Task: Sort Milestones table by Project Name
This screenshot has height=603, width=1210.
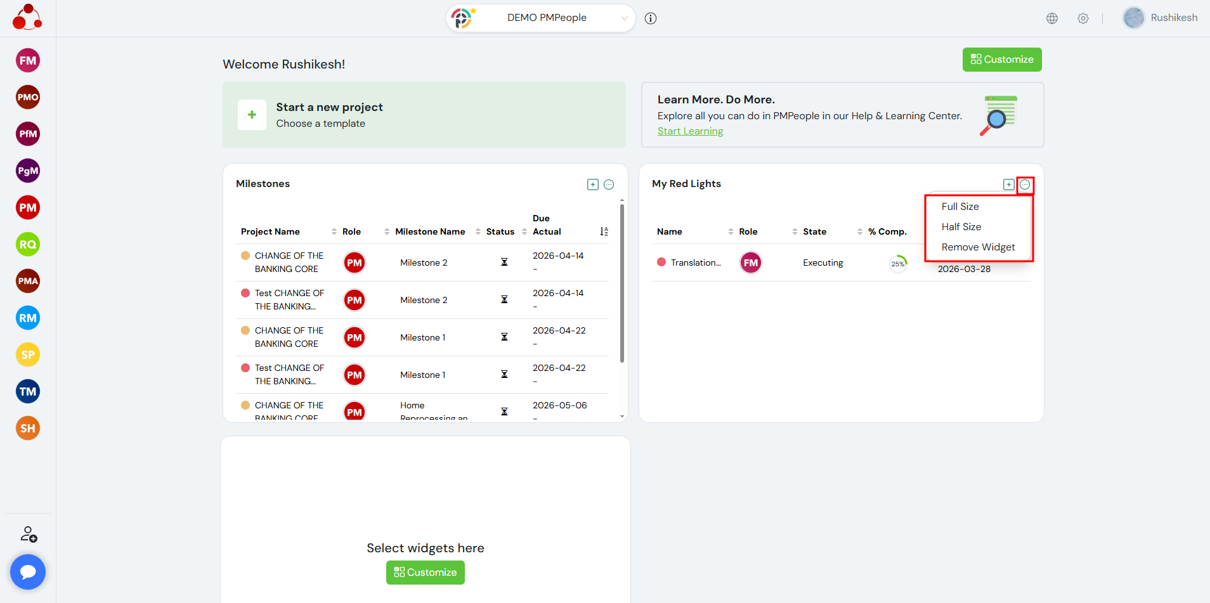Action: [334, 231]
